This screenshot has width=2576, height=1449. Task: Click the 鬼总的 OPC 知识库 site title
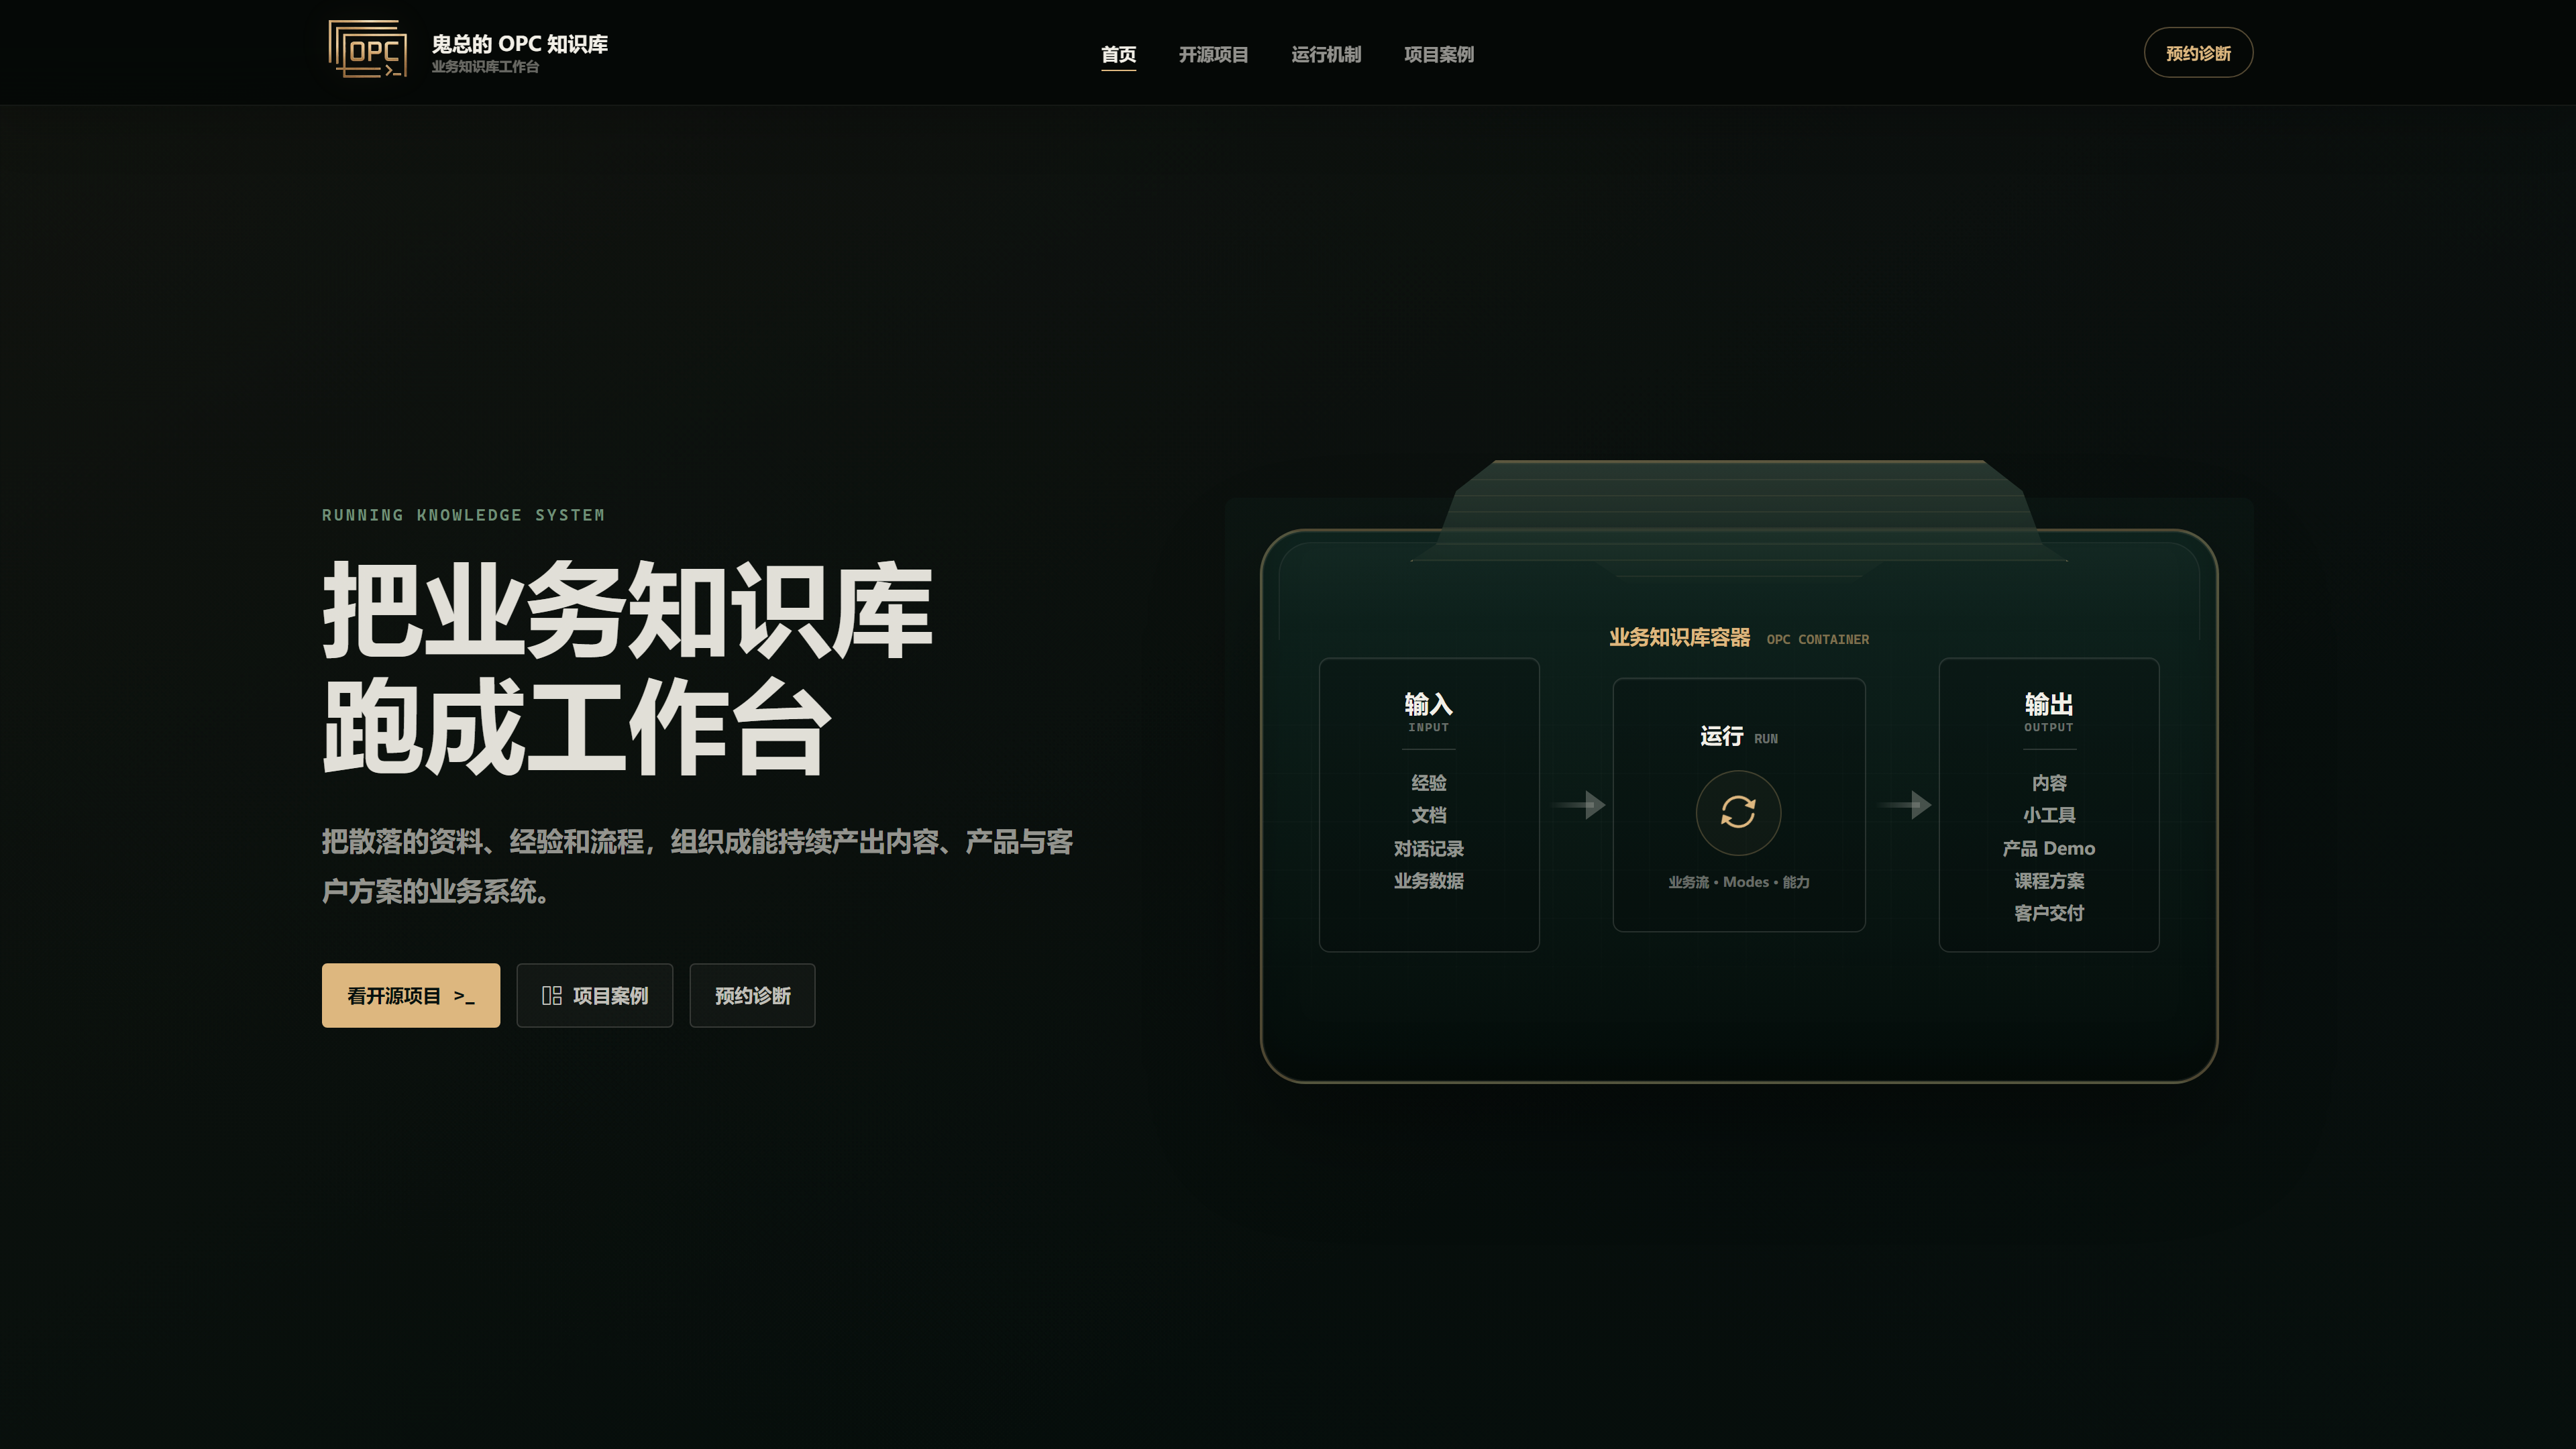point(519,44)
